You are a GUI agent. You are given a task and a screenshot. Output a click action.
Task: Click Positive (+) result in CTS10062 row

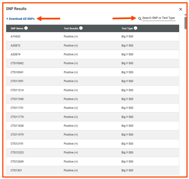71,63
